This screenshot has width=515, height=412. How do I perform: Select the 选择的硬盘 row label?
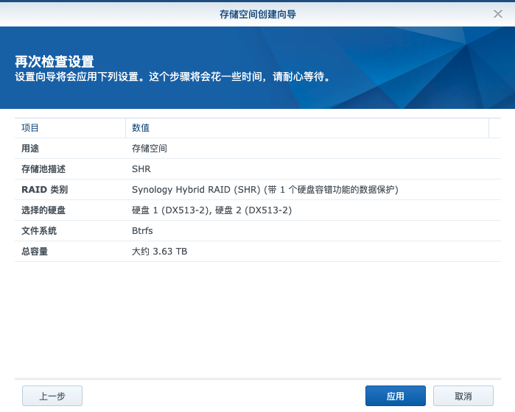tap(43, 210)
